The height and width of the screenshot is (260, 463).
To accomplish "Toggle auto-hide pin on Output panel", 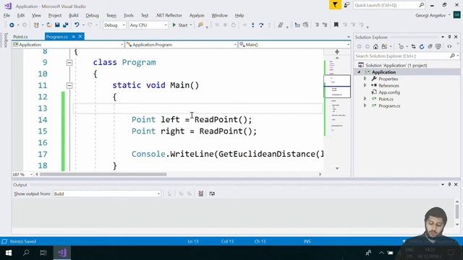I will 449,184.
